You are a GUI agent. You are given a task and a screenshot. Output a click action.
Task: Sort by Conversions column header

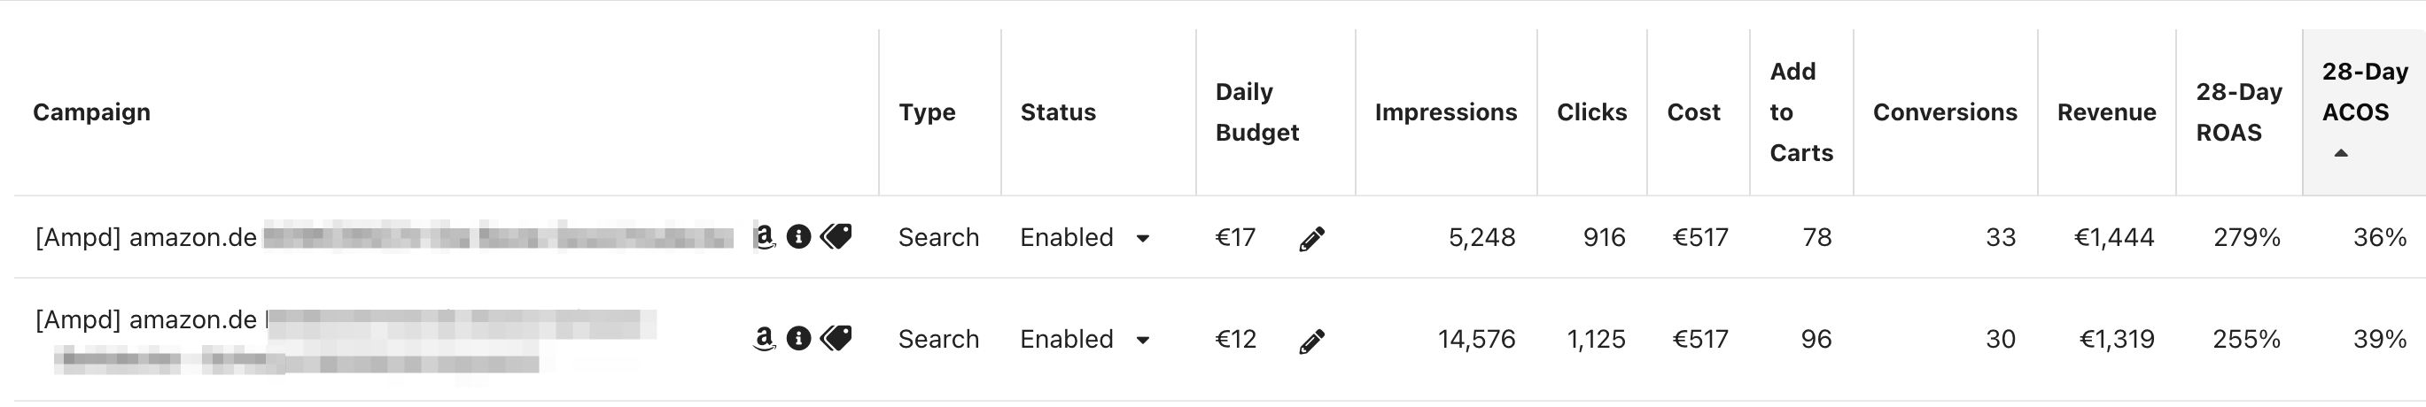(x=1945, y=111)
